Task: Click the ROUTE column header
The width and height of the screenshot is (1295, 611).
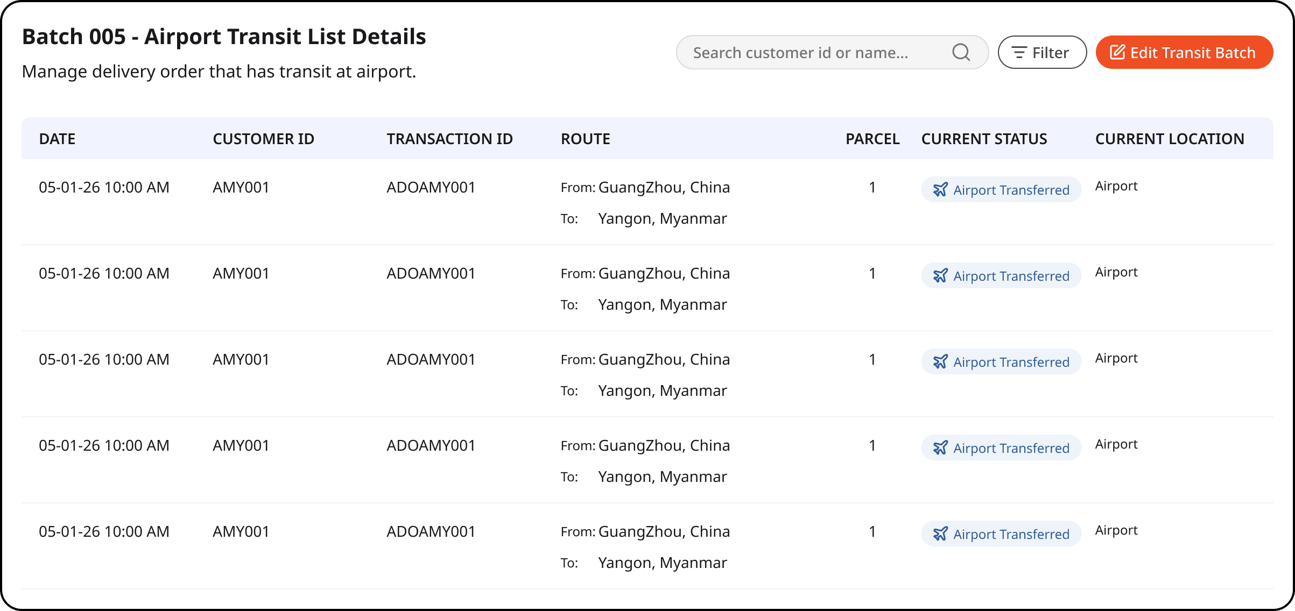Action: tap(585, 139)
